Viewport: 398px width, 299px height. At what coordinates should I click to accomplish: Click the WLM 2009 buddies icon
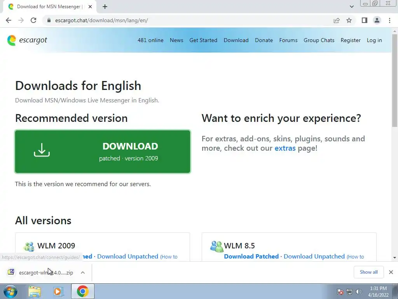point(29,246)
